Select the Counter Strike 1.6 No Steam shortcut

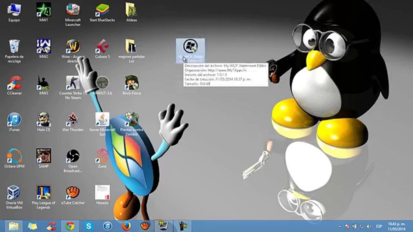coord(73,88)
